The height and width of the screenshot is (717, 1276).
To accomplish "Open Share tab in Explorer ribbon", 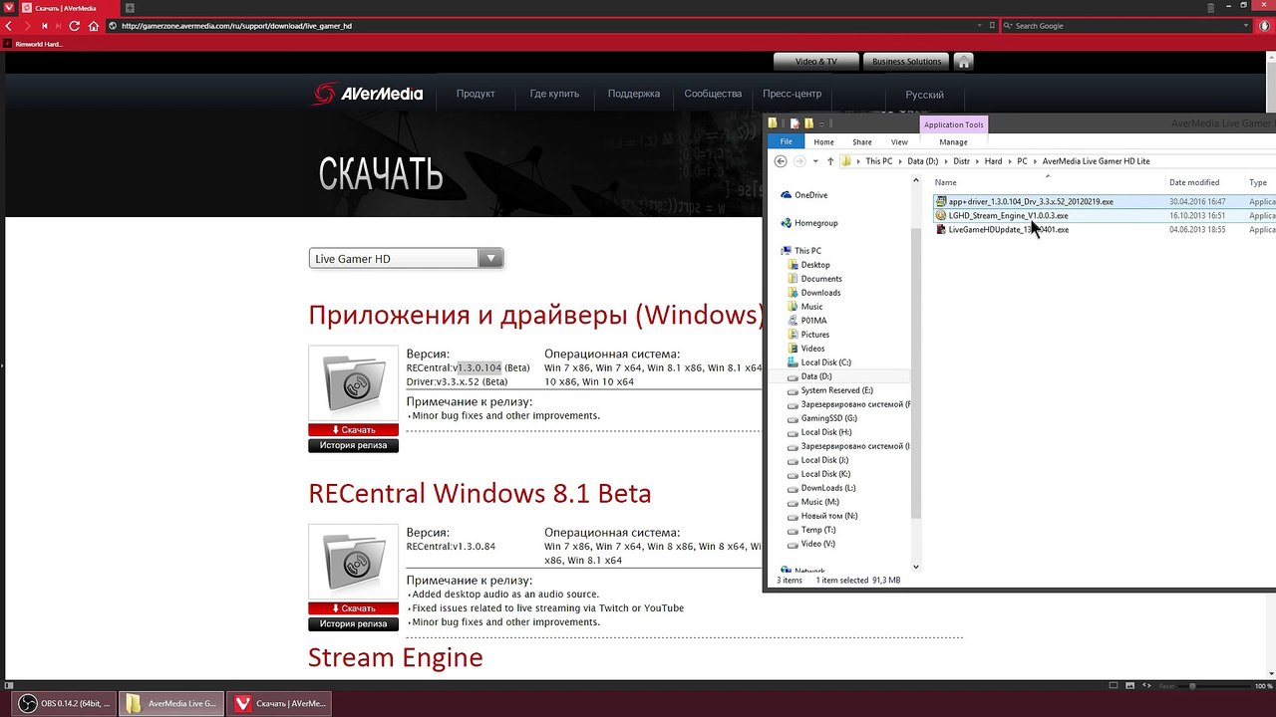I will [x=862, y=142].
